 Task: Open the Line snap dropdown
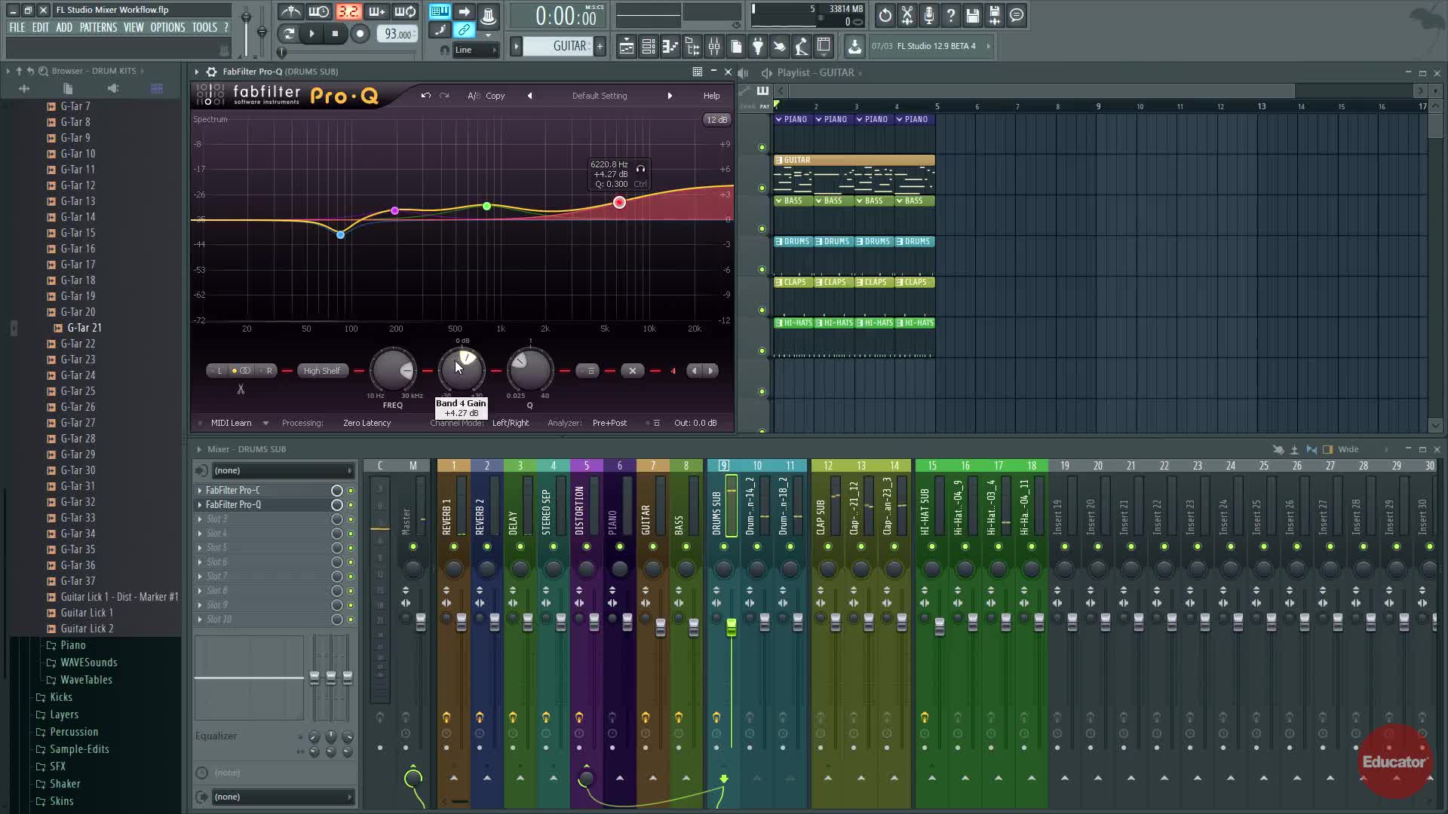tap(475, 50)
